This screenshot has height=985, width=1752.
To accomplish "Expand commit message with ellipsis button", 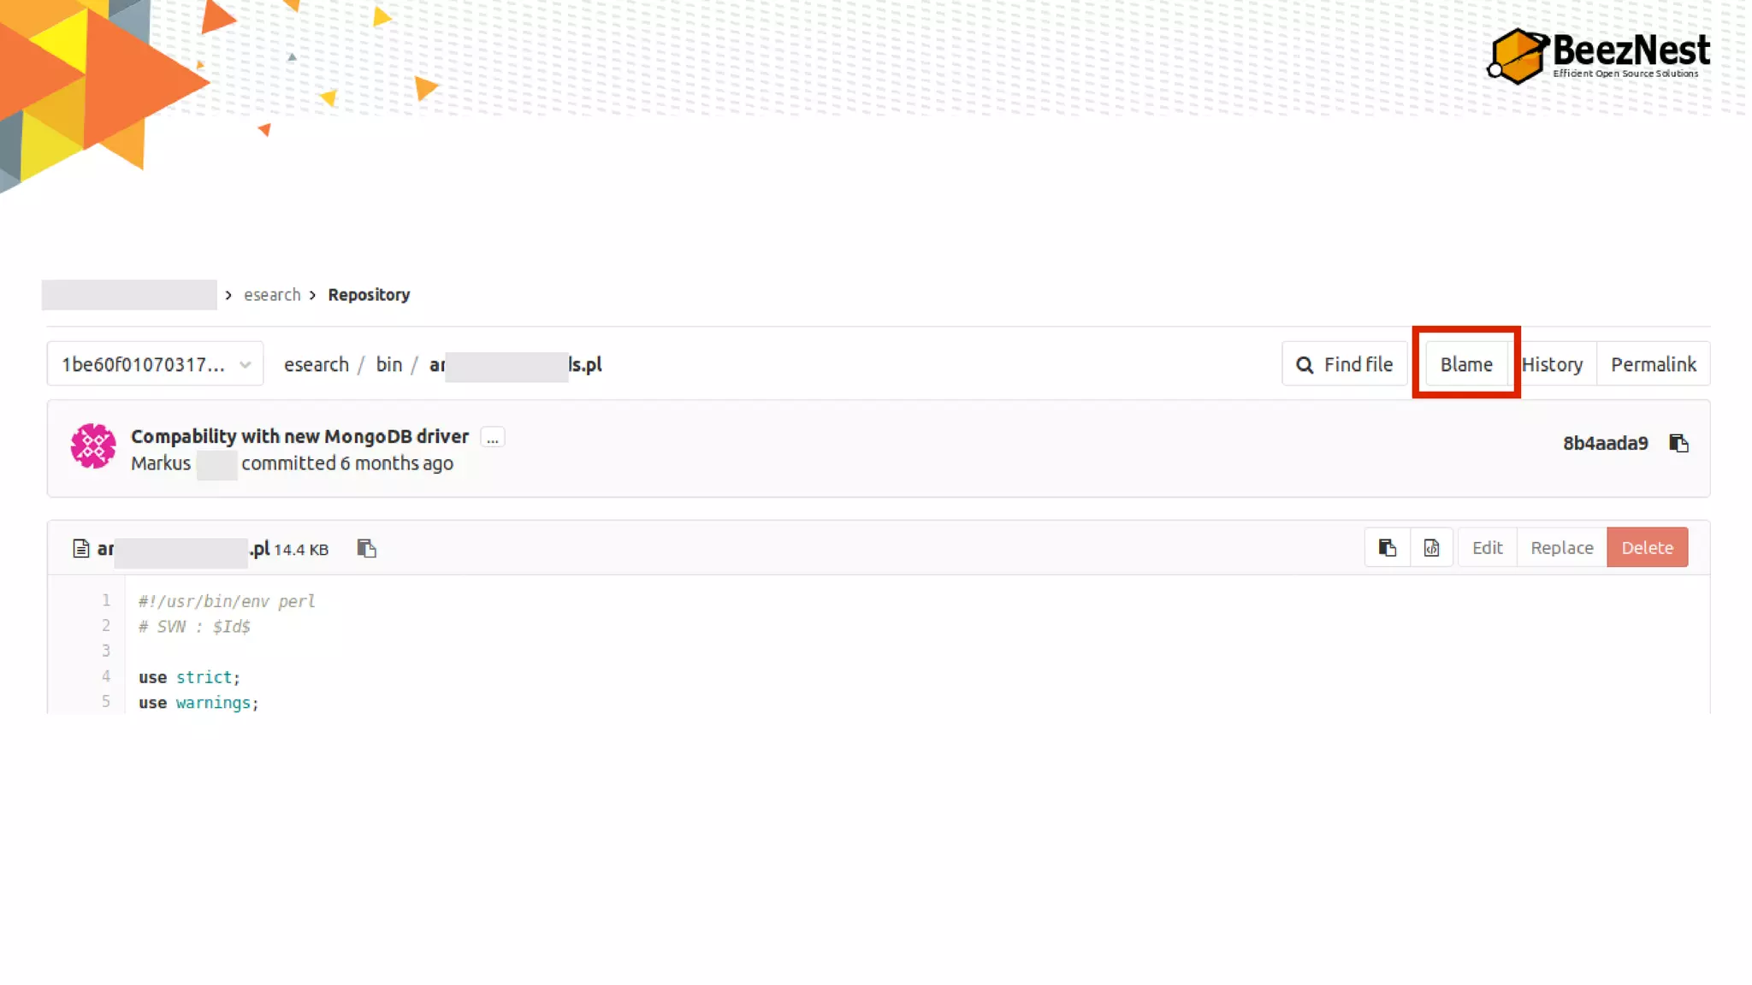I will 492,438.
